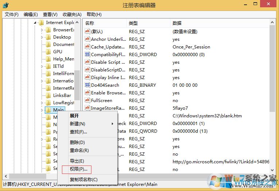Image resolution: width=279 pixels, height=191 pixels.
Task: Click the tree pane horizontal scroll-left arrow
Action: 6,176
